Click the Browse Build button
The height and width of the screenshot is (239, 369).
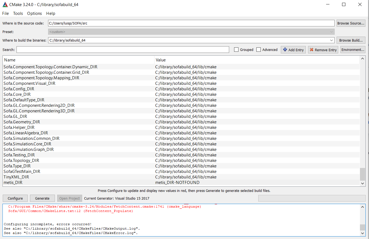click(351, 40)
